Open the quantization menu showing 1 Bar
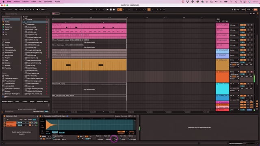This screenshot has width=260, height=146. [43, 10]
